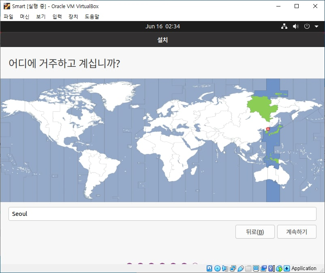The height and width of the screenshot is (273, 325).
Task: Click the red location pin on Seoul
Action: pyautogui.click(x=268, y=129)
